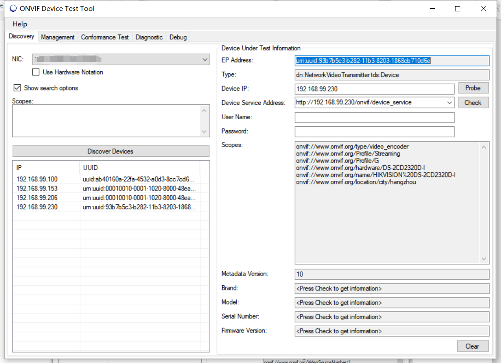Sort device list by IP column header
This screenshot has width=501, height=363.
click(46, 167)
